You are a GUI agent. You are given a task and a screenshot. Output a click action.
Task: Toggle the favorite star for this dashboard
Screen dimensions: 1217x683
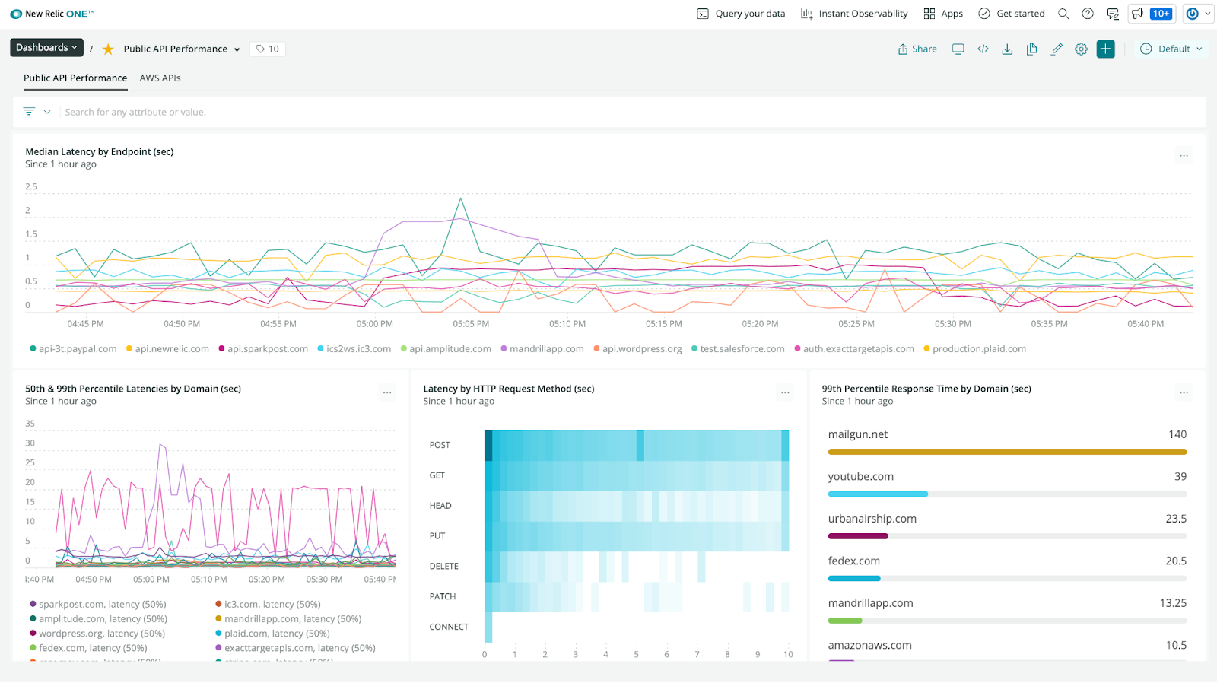coord(108,49)
